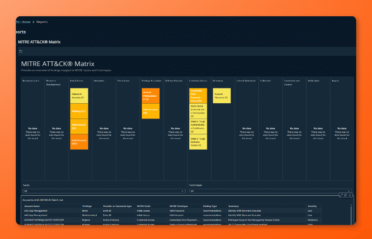Go to Reports in the breadcrumb

pyautogui.click(x=42, y=22)
